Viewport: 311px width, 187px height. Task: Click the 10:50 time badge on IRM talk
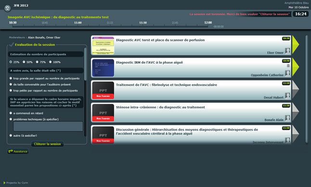(x=286, y=61)
